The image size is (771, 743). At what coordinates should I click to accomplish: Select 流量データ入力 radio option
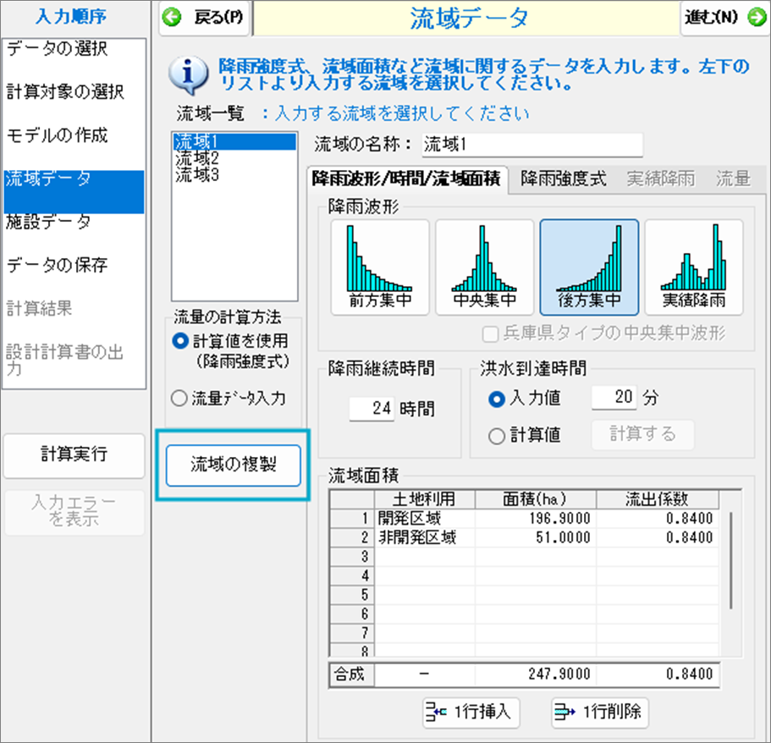click(179, 399)
